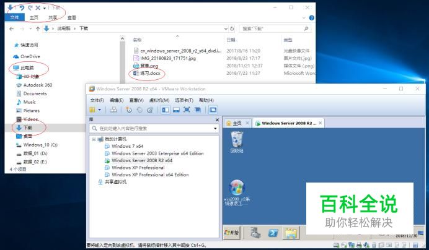Open the 文件 tab in Explorer
This screenshot has height=250, width=429.
pos(14,17)
